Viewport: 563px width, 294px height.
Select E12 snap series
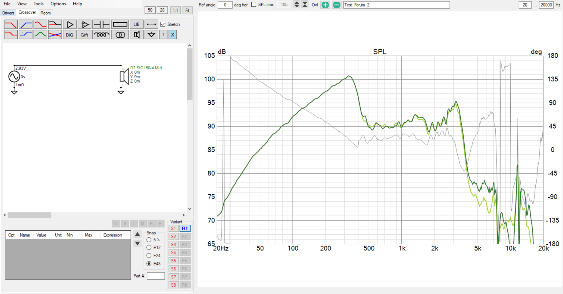tap(149, 248)
